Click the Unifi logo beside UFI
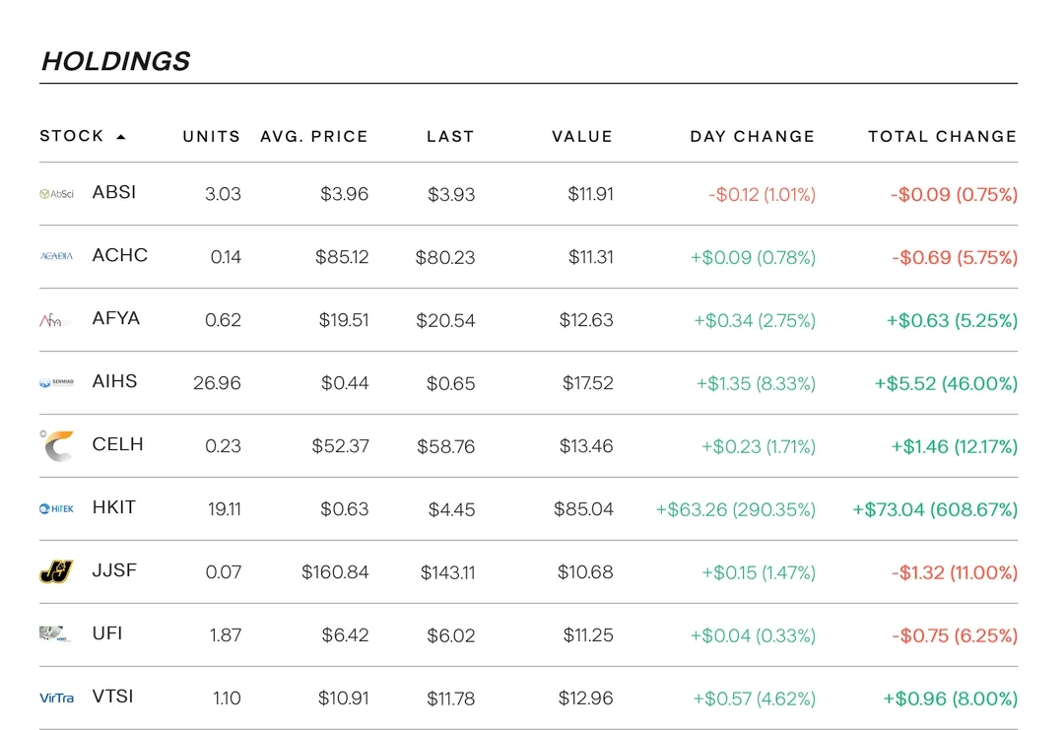 pyautogui.click(x=54, y=634)
